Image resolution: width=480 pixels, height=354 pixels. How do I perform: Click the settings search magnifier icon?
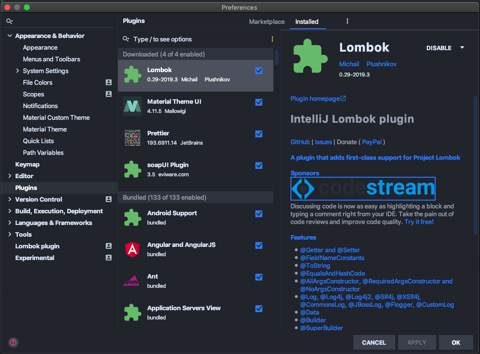pos(9,21)
